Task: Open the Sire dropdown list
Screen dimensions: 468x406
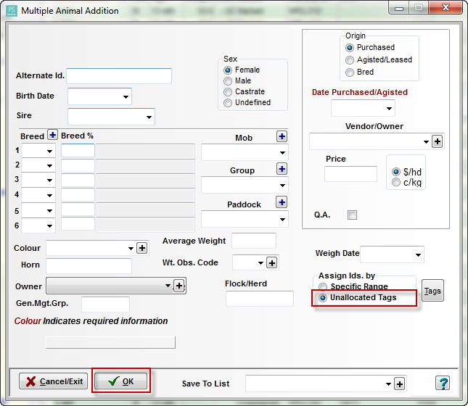Action: [x=149, y=116]
